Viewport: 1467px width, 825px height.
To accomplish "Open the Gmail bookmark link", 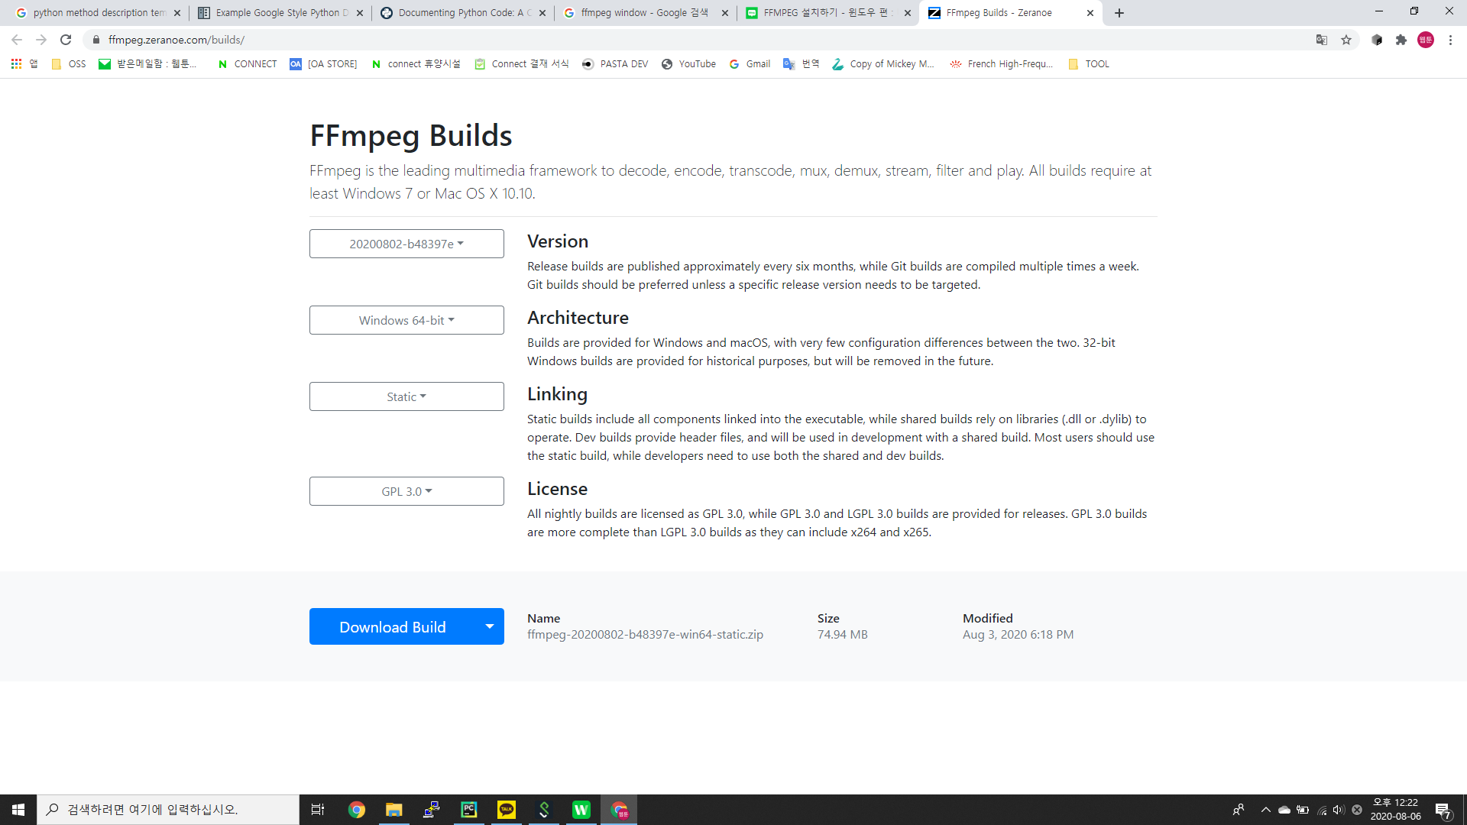I will tap(750, 64).
